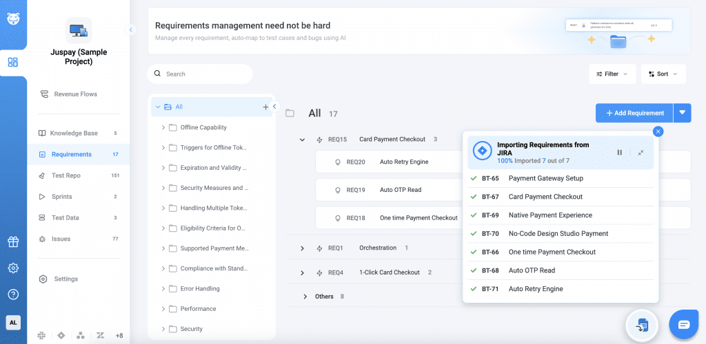The image size is (706, 344).
Task: Click the floating document import icon
Action: click(x=642, y=325)
